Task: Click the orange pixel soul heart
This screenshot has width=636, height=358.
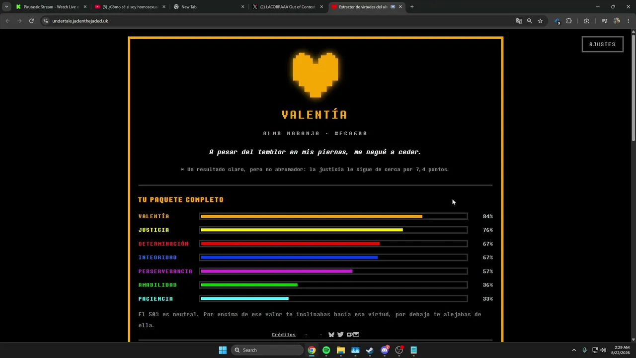Action: (x=316, y=75)
